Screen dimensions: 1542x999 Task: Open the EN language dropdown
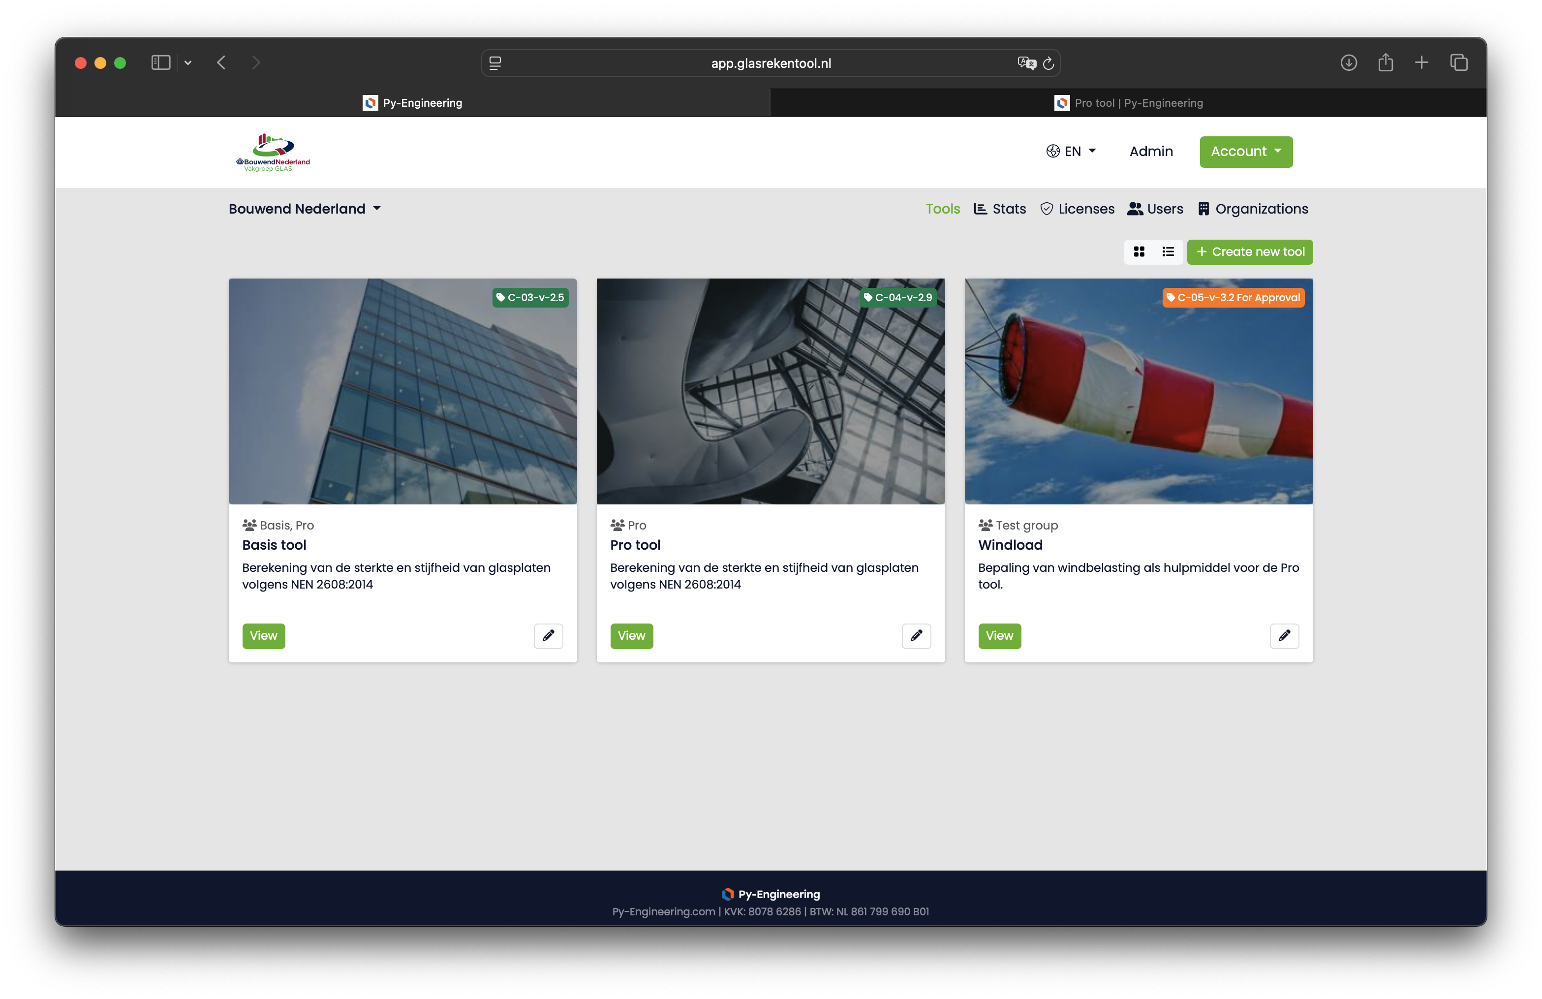click(x=1071, y=152)
